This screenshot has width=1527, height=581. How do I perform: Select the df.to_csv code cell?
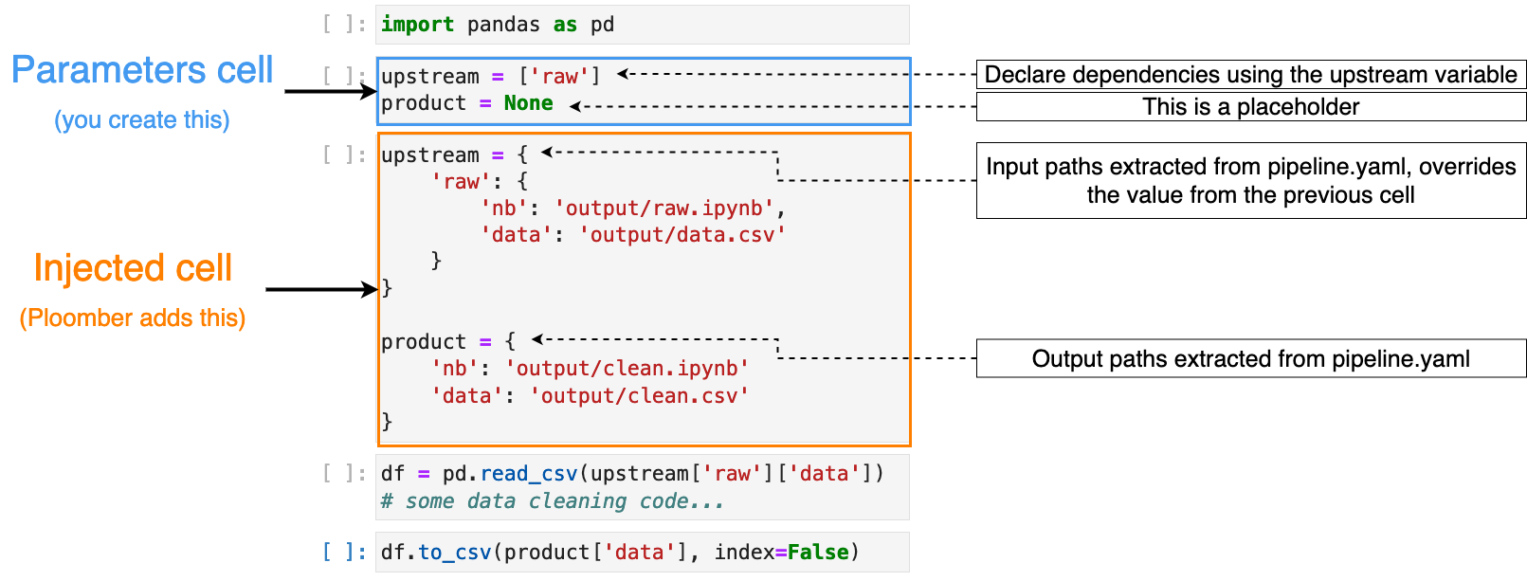643,552
